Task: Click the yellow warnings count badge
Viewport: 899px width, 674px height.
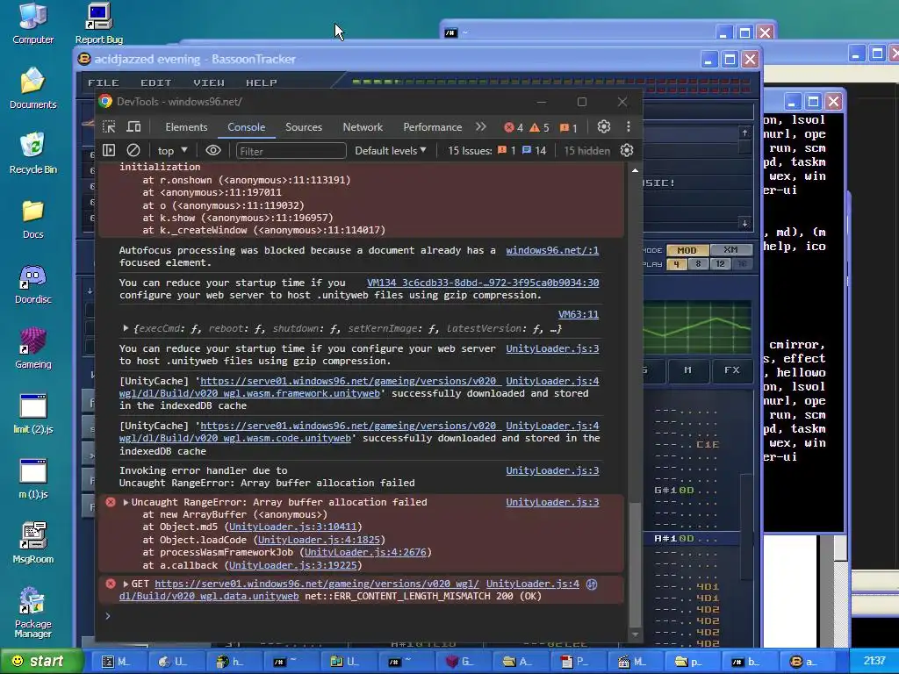Action: [x=540, y=127]
